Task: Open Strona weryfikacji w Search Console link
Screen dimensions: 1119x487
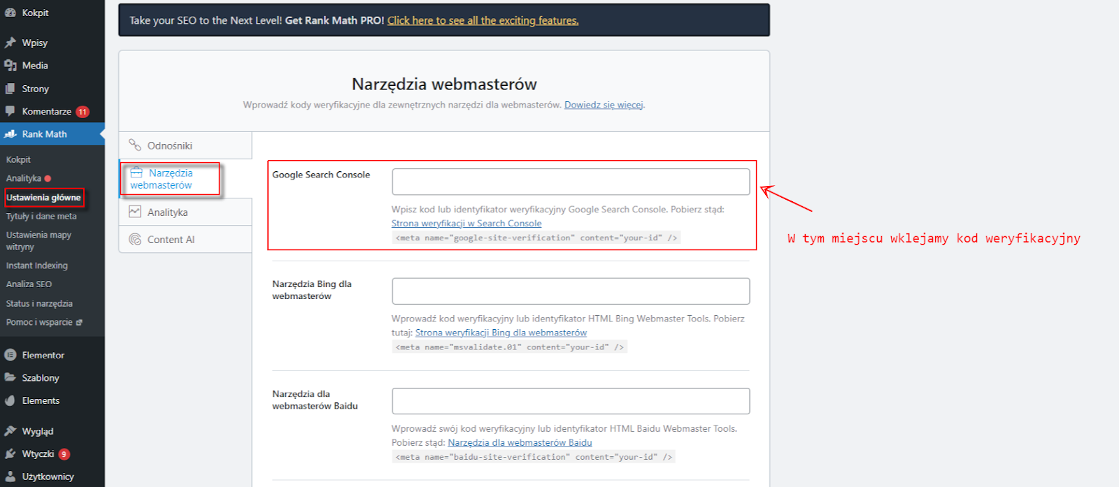Action: pos(466,224)
